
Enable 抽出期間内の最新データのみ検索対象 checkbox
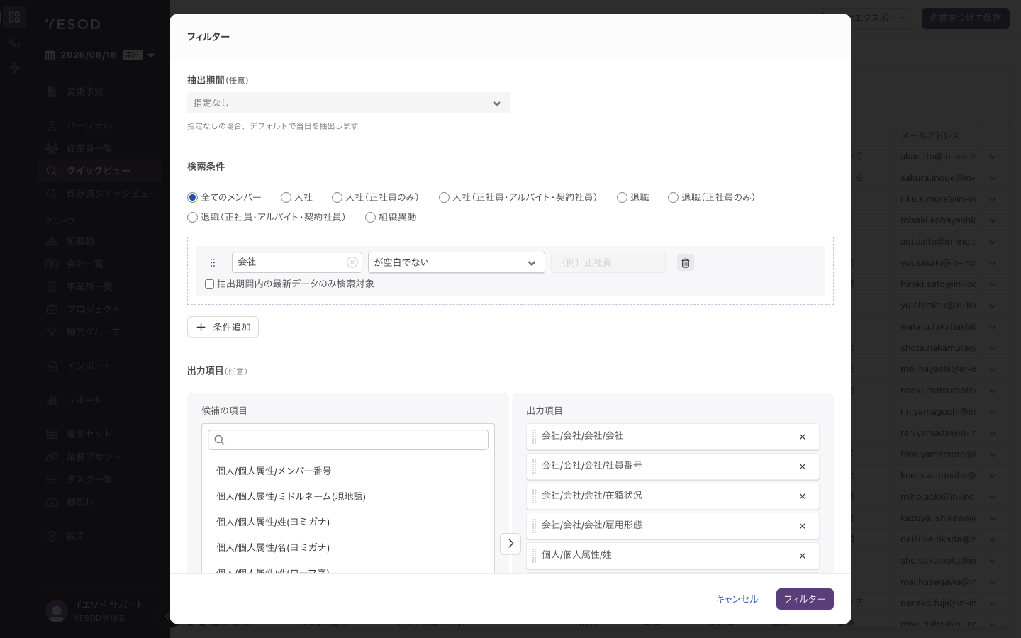pos(209,284)
